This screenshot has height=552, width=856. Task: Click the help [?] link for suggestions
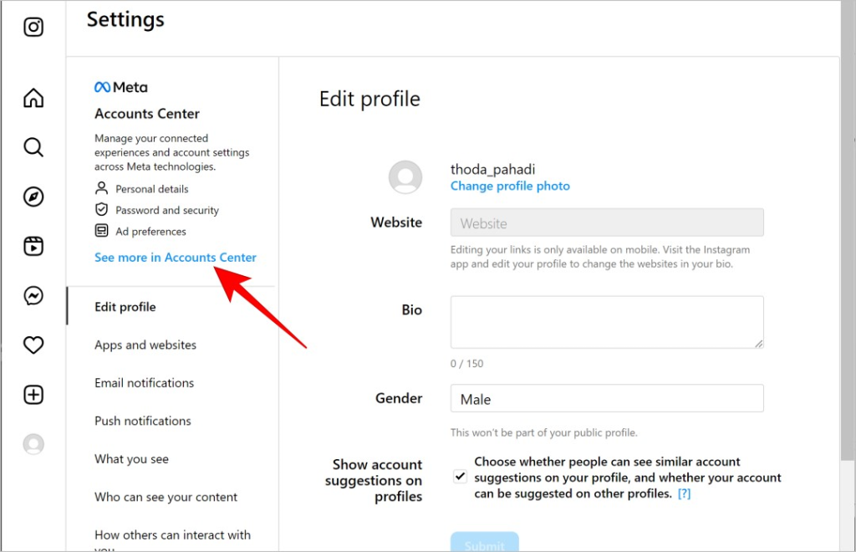[x=684, y=493]
